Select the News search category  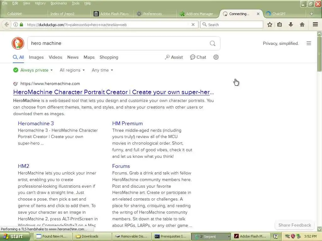point(73,57)
